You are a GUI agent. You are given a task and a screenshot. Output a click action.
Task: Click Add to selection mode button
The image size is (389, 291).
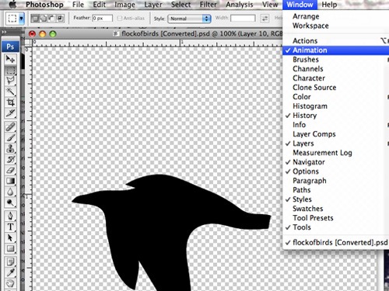pyautogui.click(x=44, y=19)
